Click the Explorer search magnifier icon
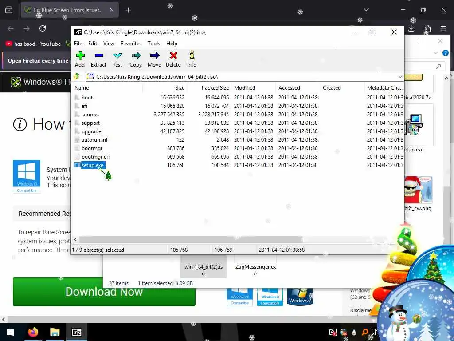The image size is (454, 341). click(x=438, y=67)
